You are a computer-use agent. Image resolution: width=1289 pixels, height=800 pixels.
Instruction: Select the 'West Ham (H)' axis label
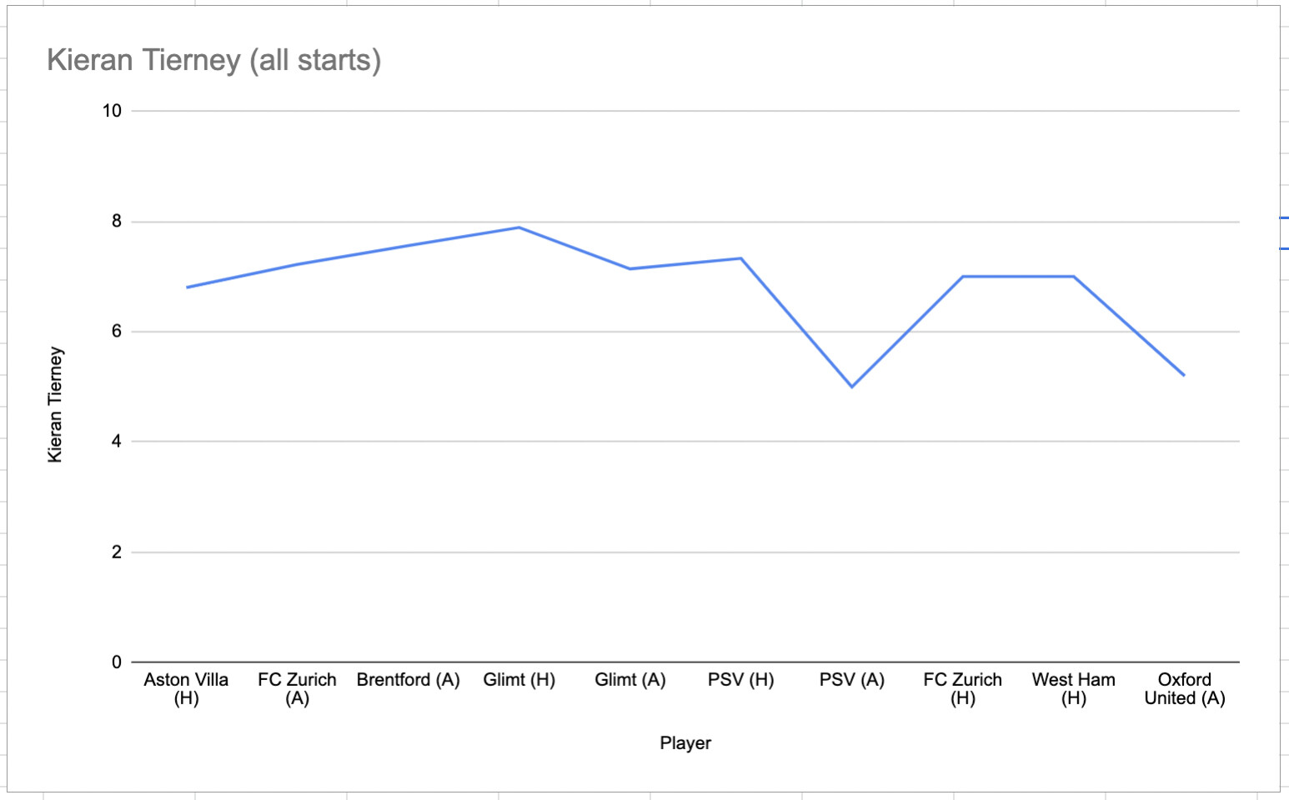click(1073, 689)
